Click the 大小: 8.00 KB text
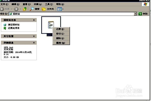The width and height of the screenshot is (151, 101). 11,57
